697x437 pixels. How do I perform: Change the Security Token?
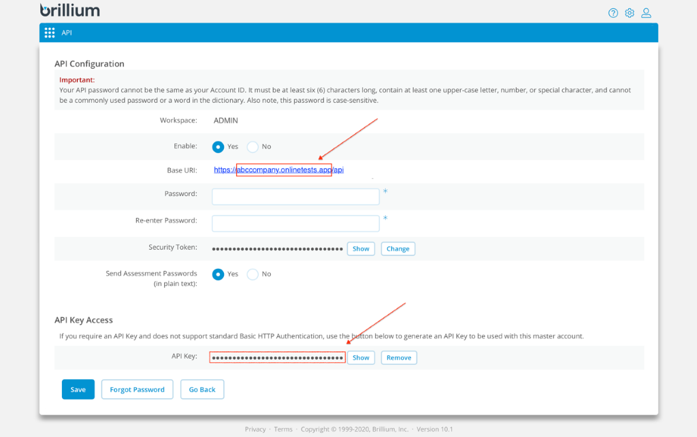pyautogui.click(x=398, y=249)
